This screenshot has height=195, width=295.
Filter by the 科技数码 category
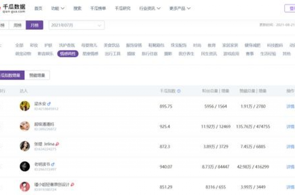click(275, 45)
